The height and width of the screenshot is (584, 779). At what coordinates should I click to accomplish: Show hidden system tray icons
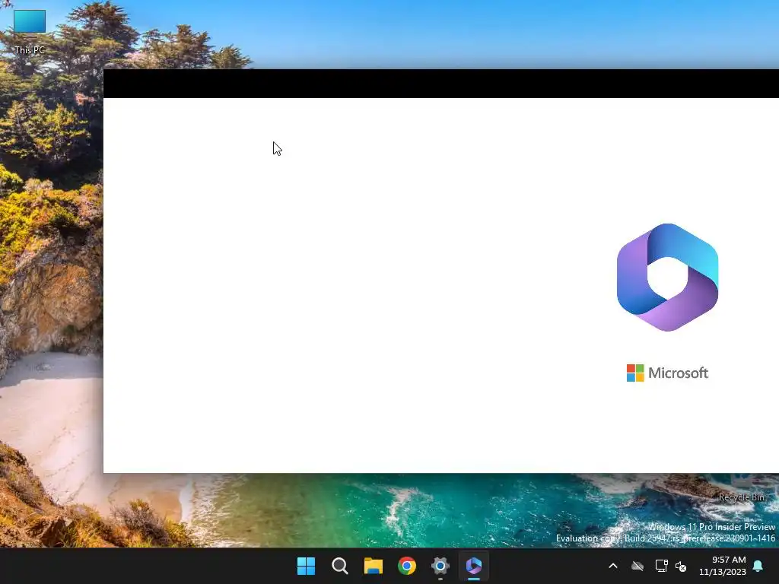pos(613,566)
